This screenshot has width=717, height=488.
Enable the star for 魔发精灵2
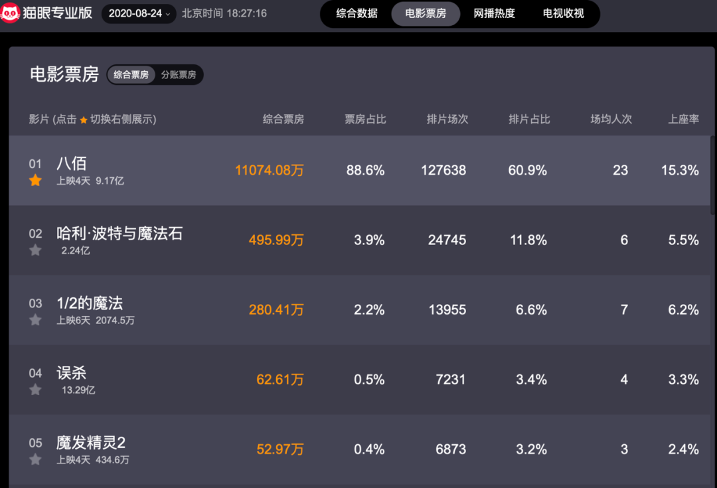tap(35, 459)
